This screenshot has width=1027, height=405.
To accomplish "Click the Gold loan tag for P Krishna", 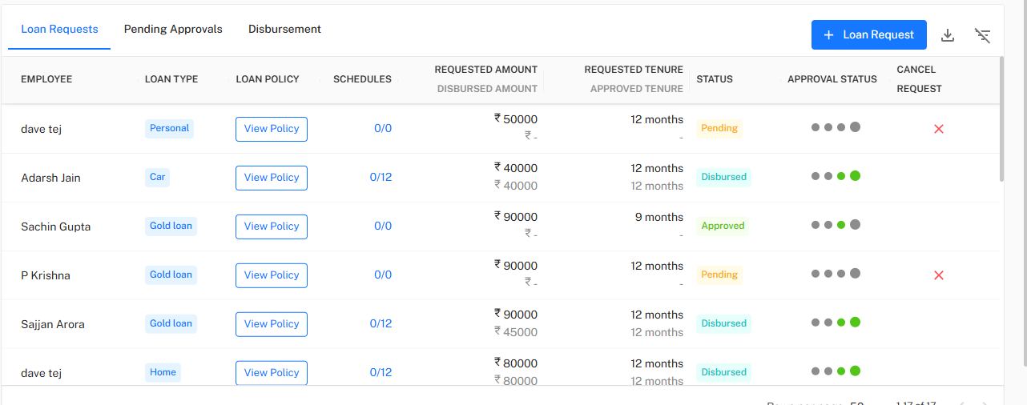I will (x=171, y=275).
